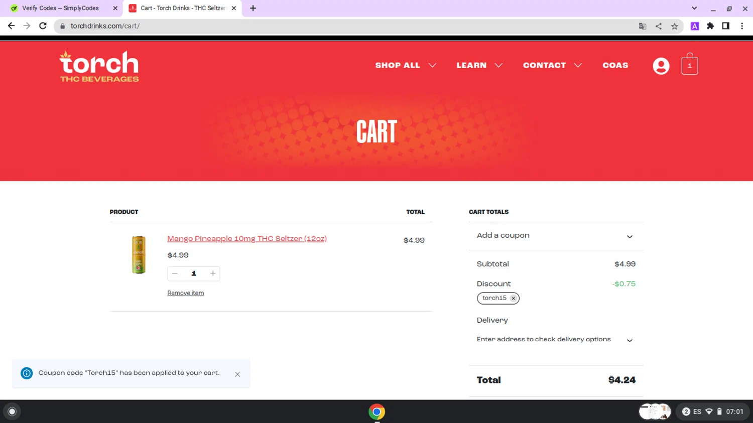Reload the current page
Viewport: 753px width, 423px height.
pos(43,26)
